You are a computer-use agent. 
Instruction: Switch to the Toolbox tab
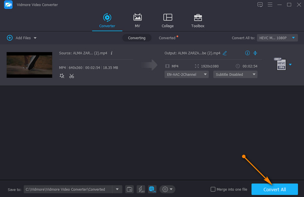tap(198, 21)
